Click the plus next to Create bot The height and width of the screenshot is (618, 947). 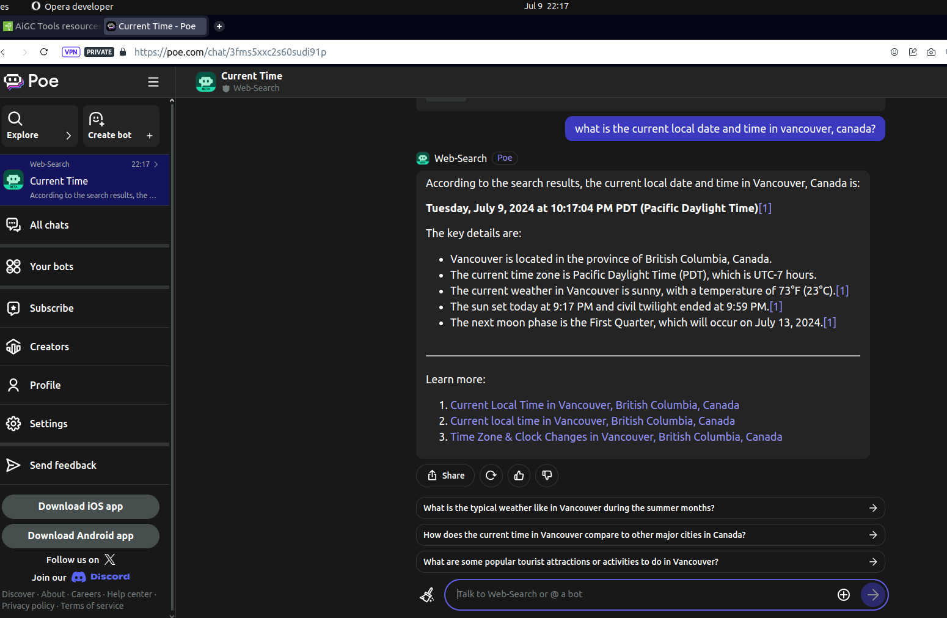(x=150, y=136)
